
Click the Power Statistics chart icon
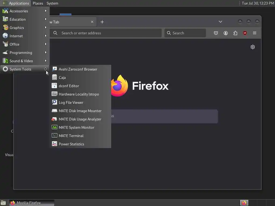point(54,144)
